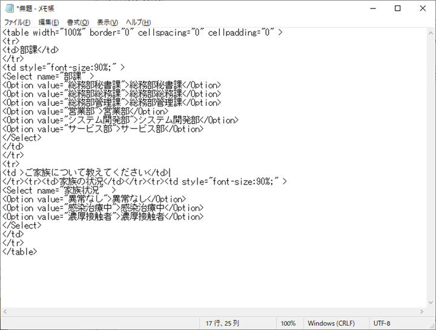436x330 pixels.
Task: Maximize the メモ帳 window
Action: click(398, 8)
